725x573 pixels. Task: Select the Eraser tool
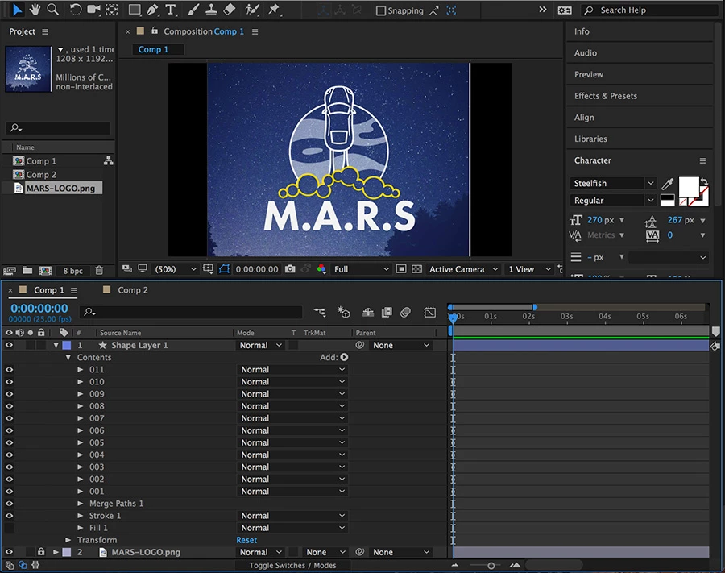(x=230, y=9)
